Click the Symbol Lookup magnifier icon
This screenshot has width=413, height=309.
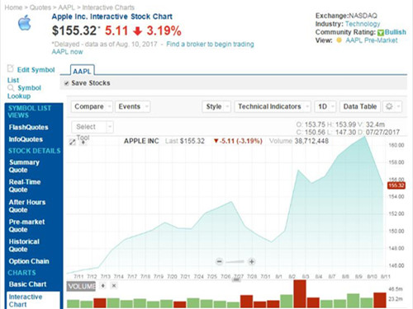coord(11,88)
